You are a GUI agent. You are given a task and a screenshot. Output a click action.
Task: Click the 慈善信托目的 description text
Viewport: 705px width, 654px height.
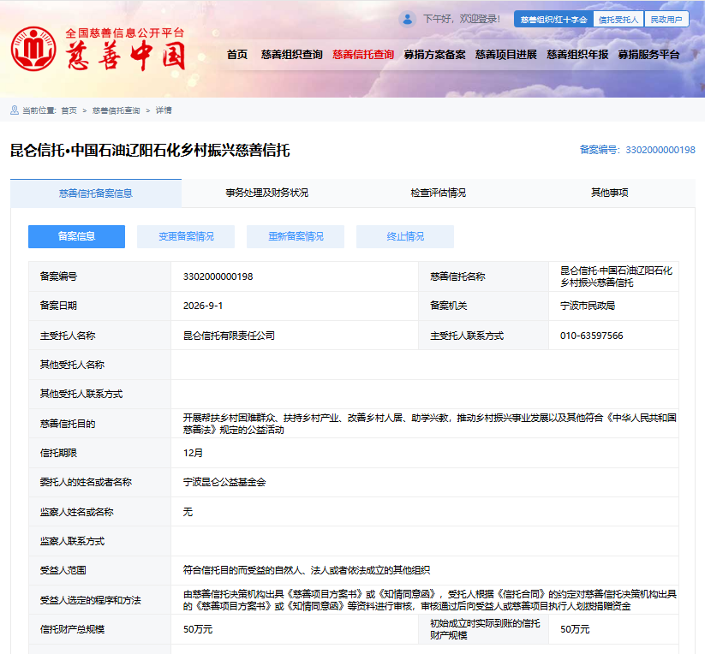coord(430,424)
